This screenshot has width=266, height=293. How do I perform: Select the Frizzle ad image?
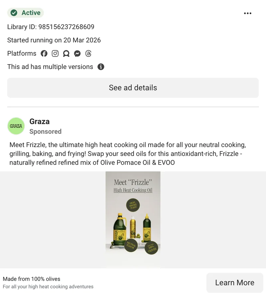pos(133,220)
